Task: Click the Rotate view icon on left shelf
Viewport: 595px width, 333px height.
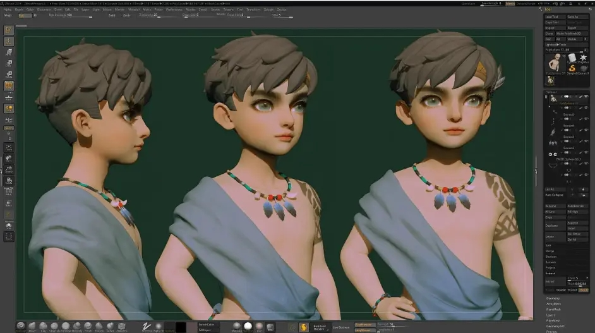Action: click(x=9, y=180)
